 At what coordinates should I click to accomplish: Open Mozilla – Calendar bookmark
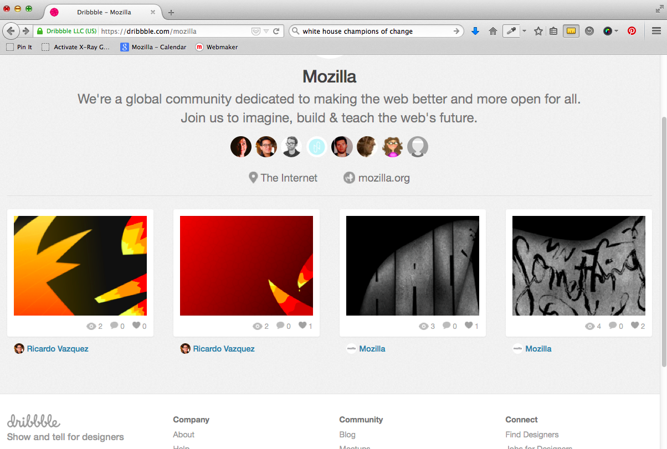[x=153, y=47]
